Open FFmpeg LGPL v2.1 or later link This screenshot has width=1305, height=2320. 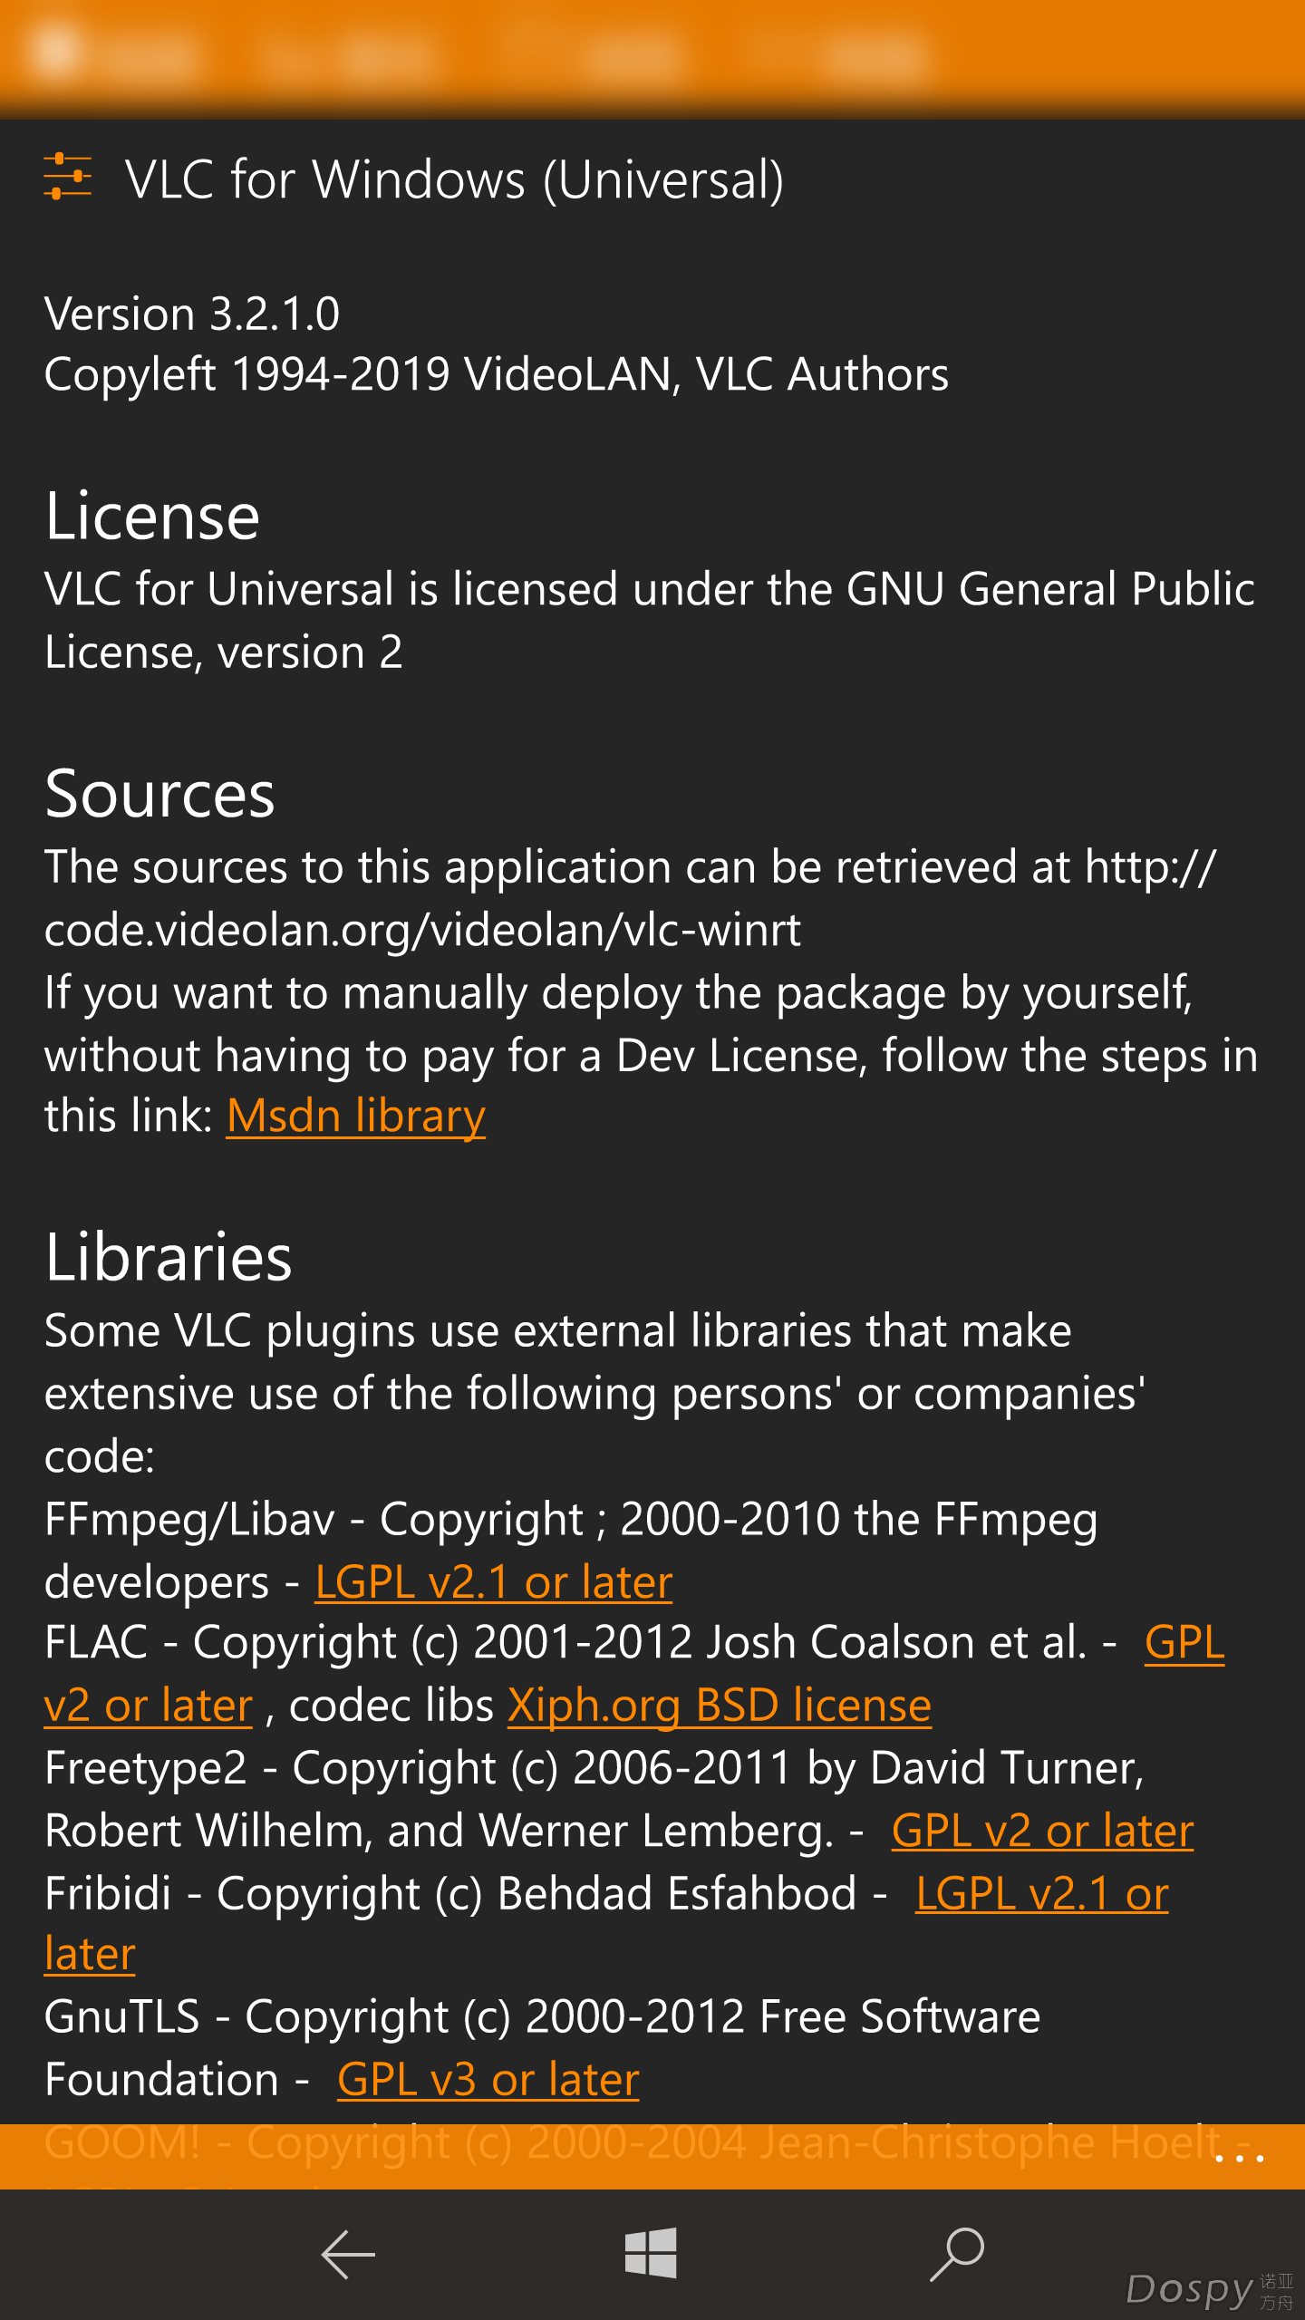(x=494, y=1582)
